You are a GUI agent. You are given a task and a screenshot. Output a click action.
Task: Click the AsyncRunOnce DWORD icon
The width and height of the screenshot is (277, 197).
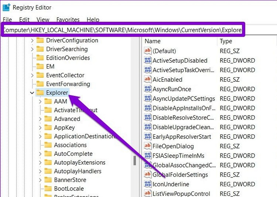click(148, 89)
